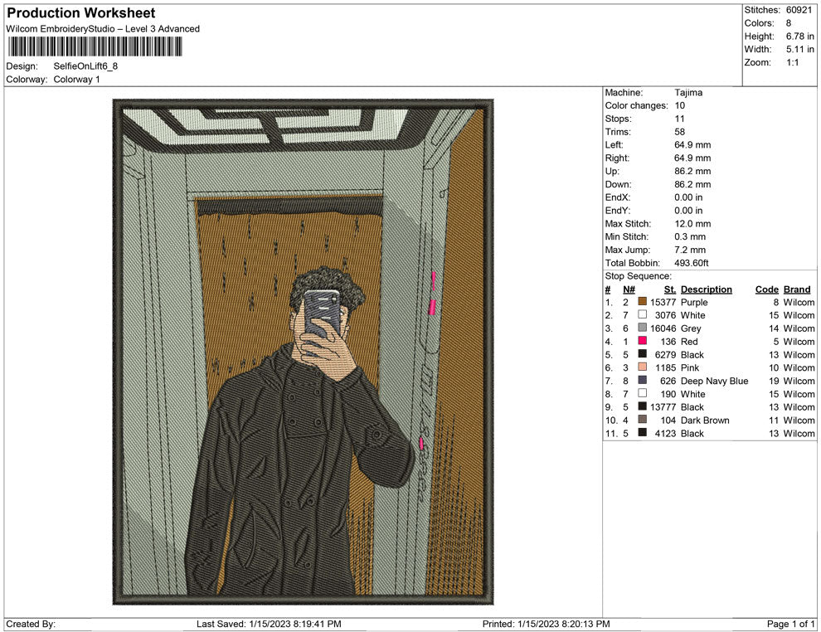
Task: Click the Up value '86.2 mm'
Action: (x=692, y=171)
